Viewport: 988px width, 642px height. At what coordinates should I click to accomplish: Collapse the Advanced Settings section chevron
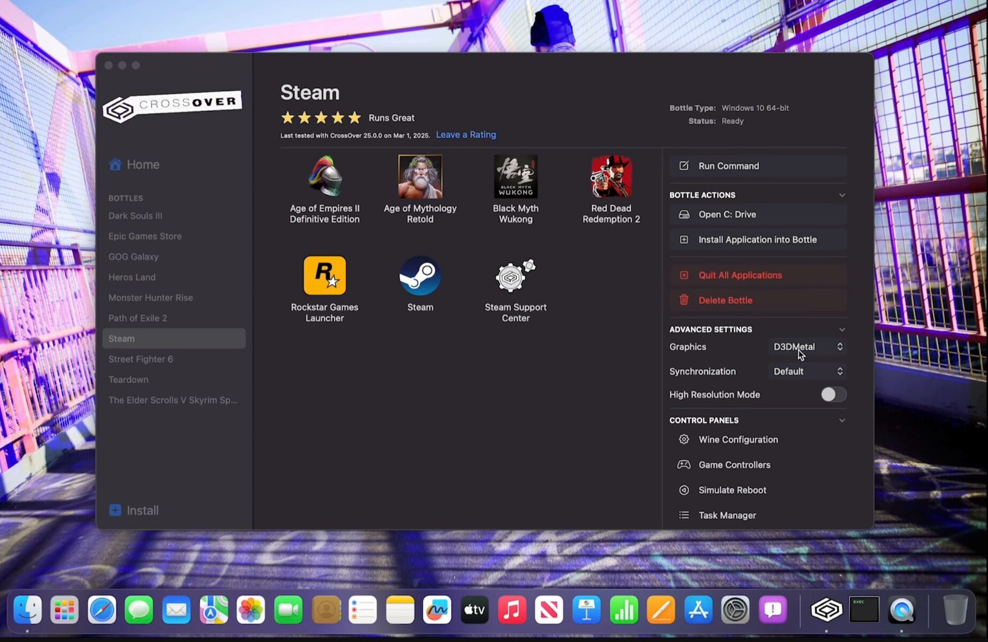point(842,329)
